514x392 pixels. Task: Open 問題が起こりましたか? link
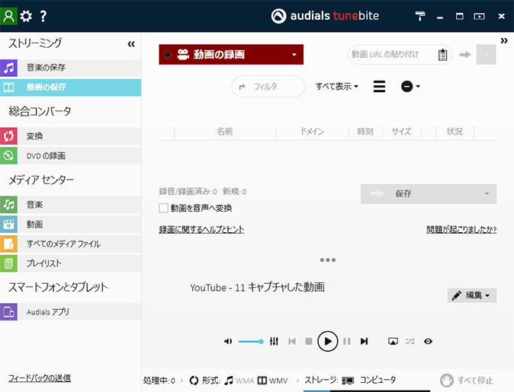tap(461, 229)
